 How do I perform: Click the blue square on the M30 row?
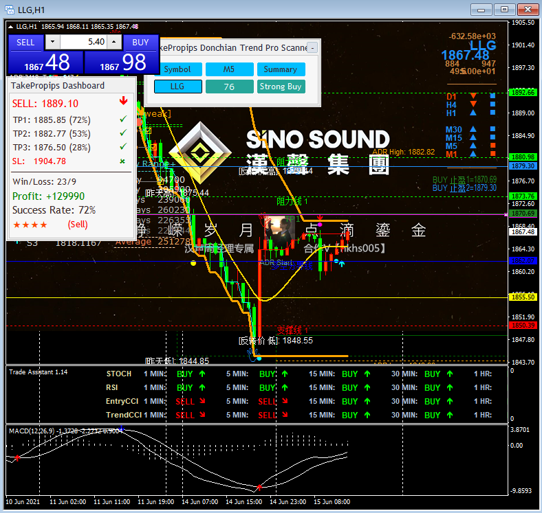pyautogui.click(x=493, y=129)
